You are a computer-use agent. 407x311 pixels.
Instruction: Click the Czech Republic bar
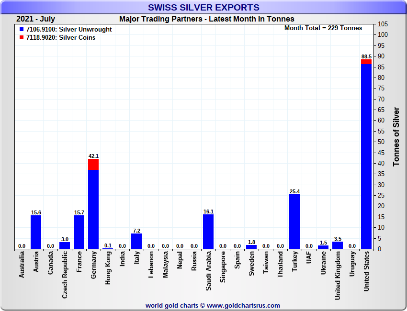click(65, 245)
